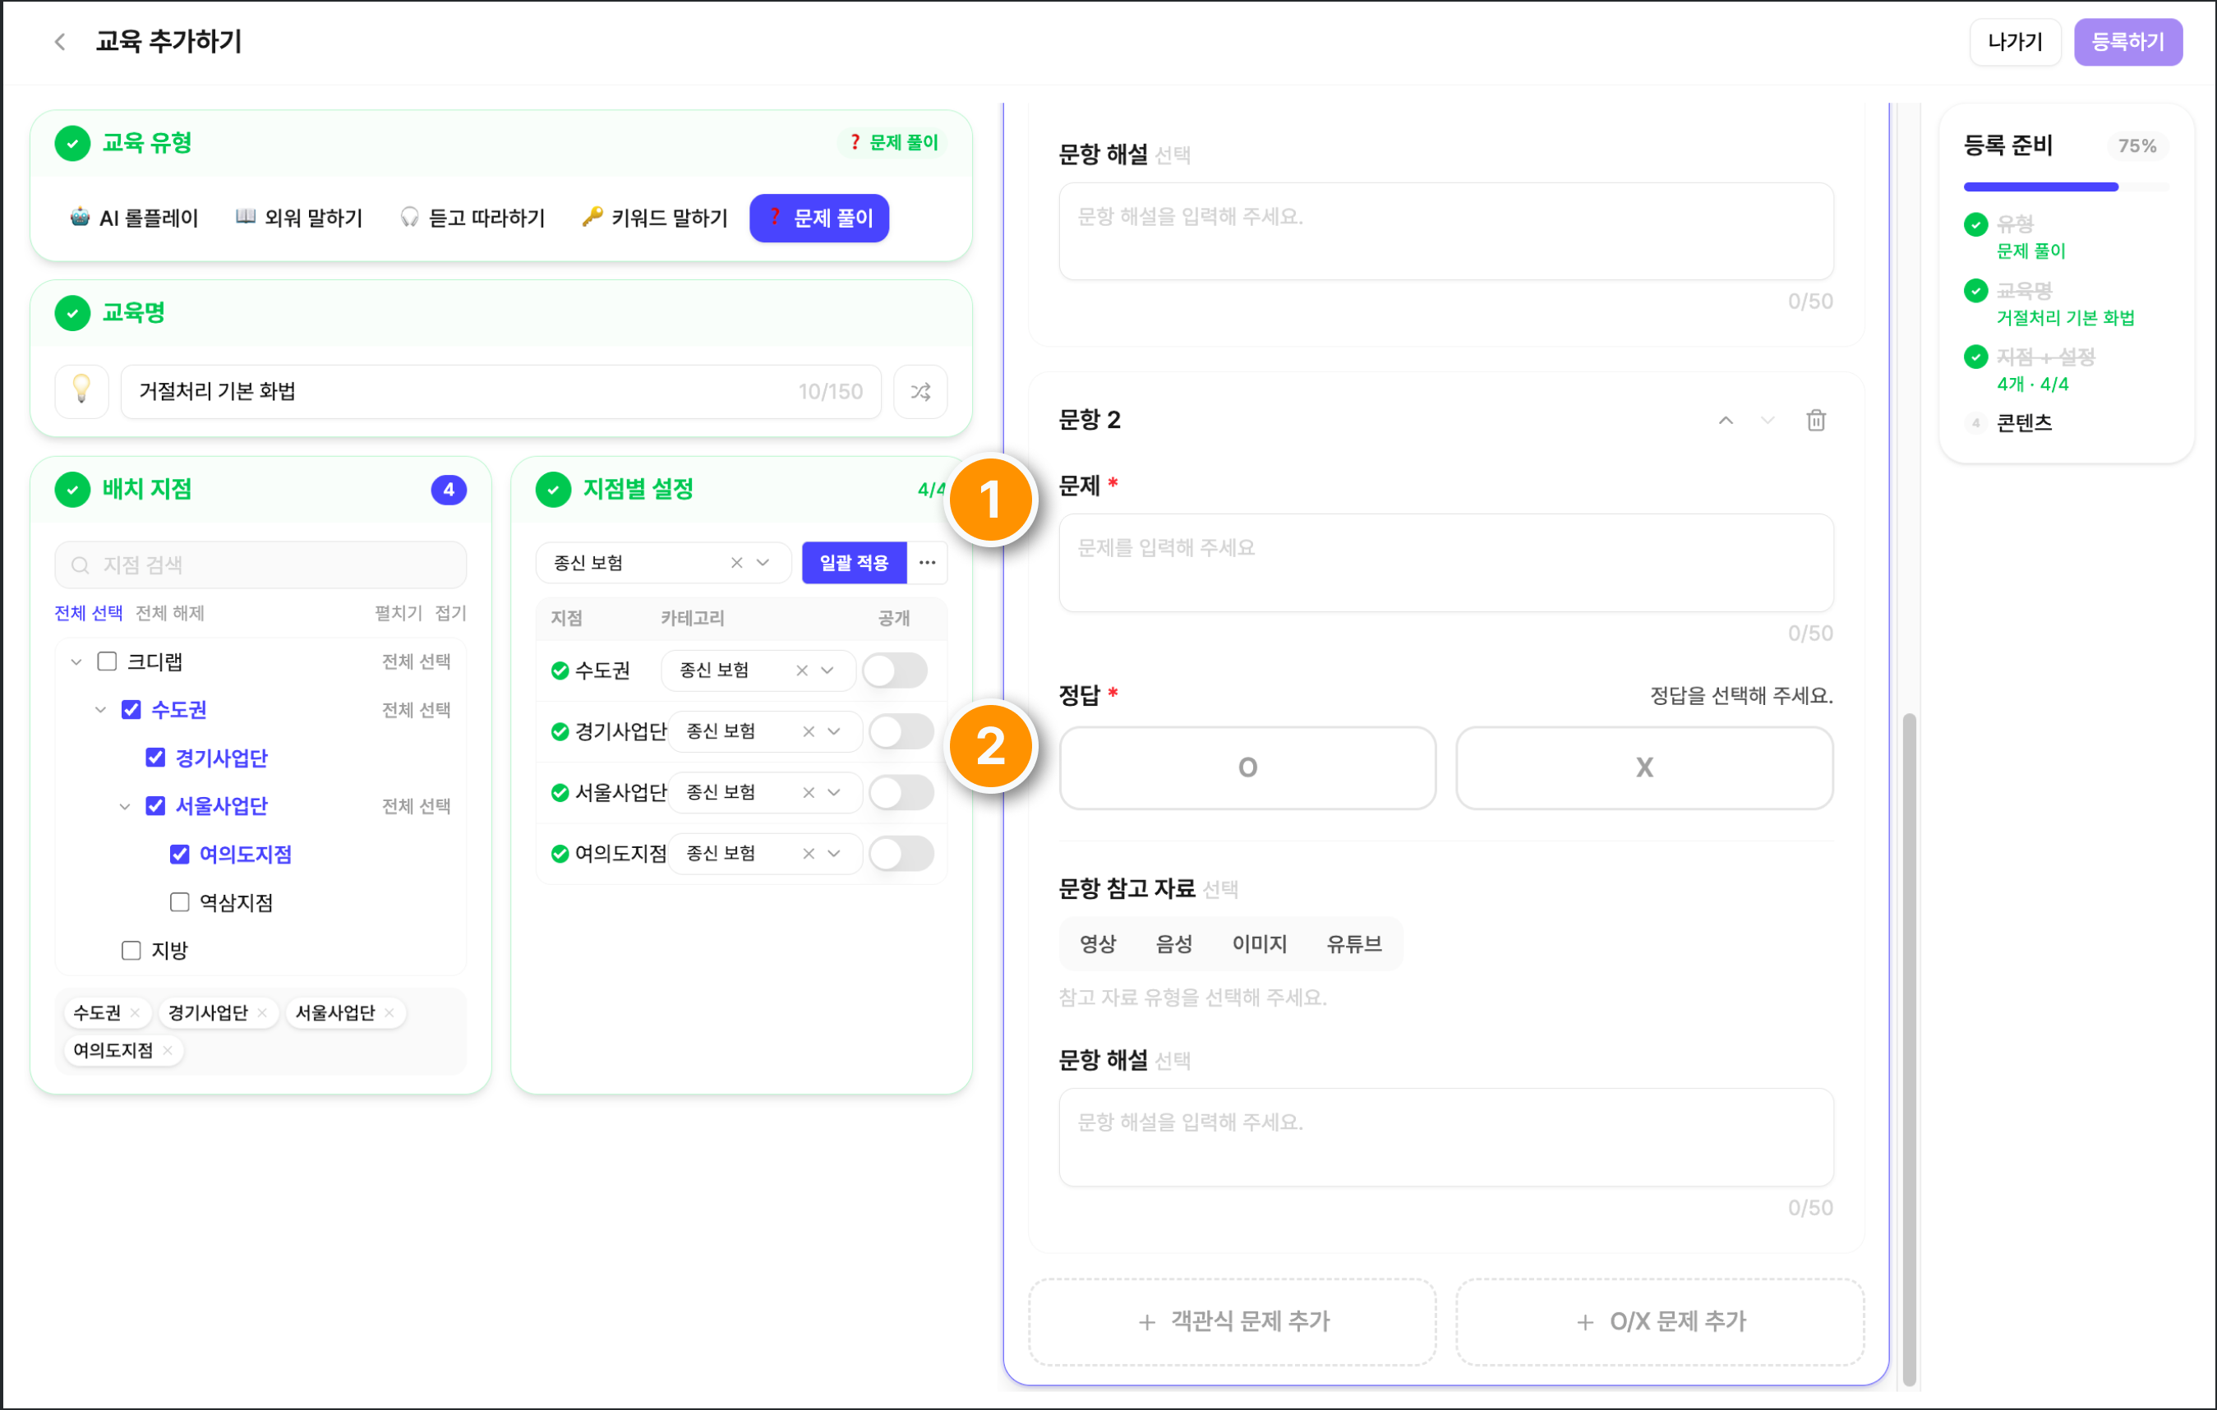Move 문항 2 up with the up arrow

click(x=1726, y=421)
